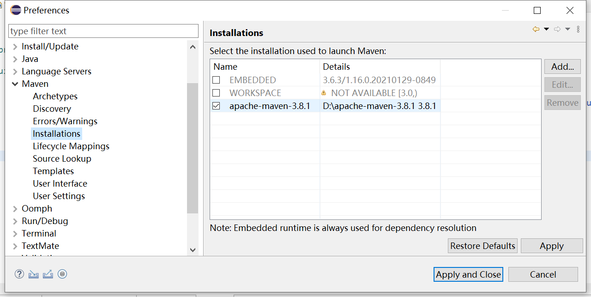
Task: Check the WORKSPACE installation checkbox
Action: (216, 93)
